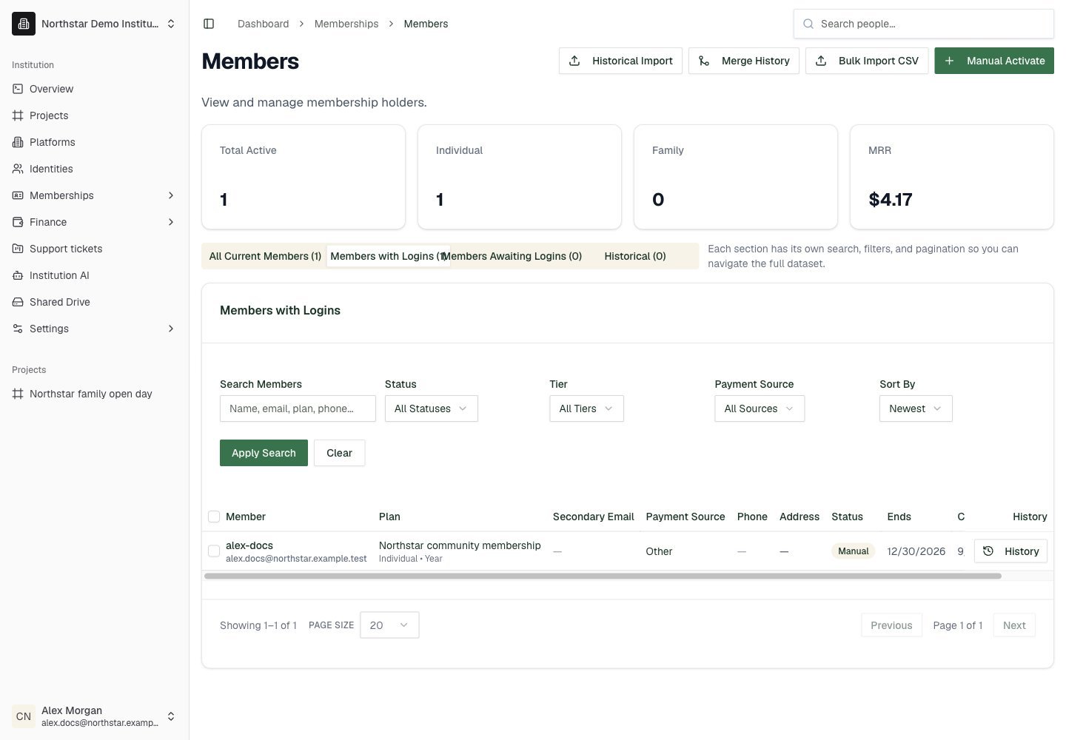The height and width of the screenshot is (740, 1066).
Task: Click the plus icon on Manual Activate
Action: (949, 61)
